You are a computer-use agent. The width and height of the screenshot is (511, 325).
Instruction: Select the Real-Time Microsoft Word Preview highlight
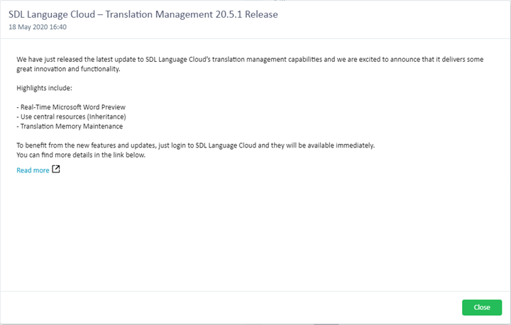(71, 107)
